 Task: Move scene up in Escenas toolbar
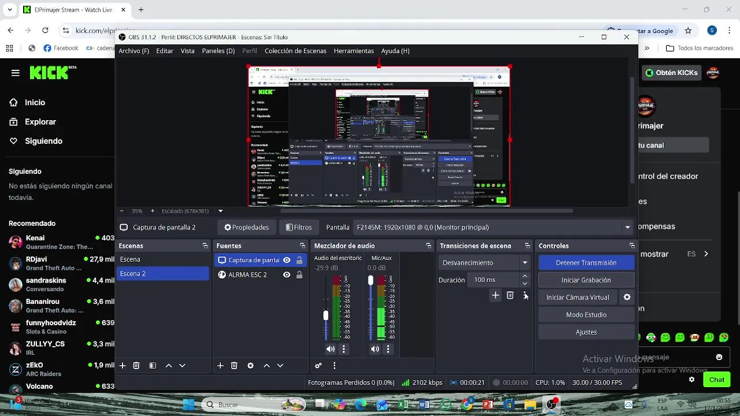(x=169, y=366)
